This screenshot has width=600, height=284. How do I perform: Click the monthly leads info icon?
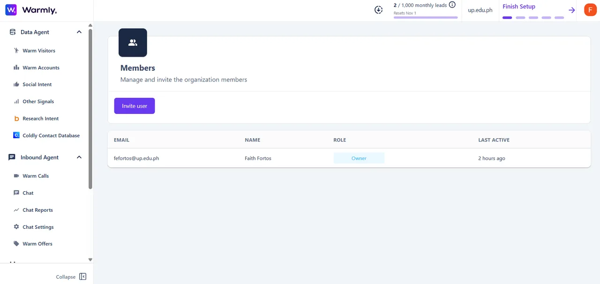452,5
